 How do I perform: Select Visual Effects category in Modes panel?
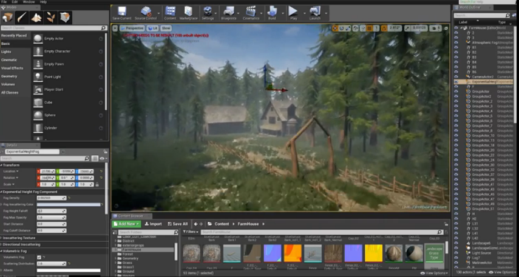click(12, 68)
